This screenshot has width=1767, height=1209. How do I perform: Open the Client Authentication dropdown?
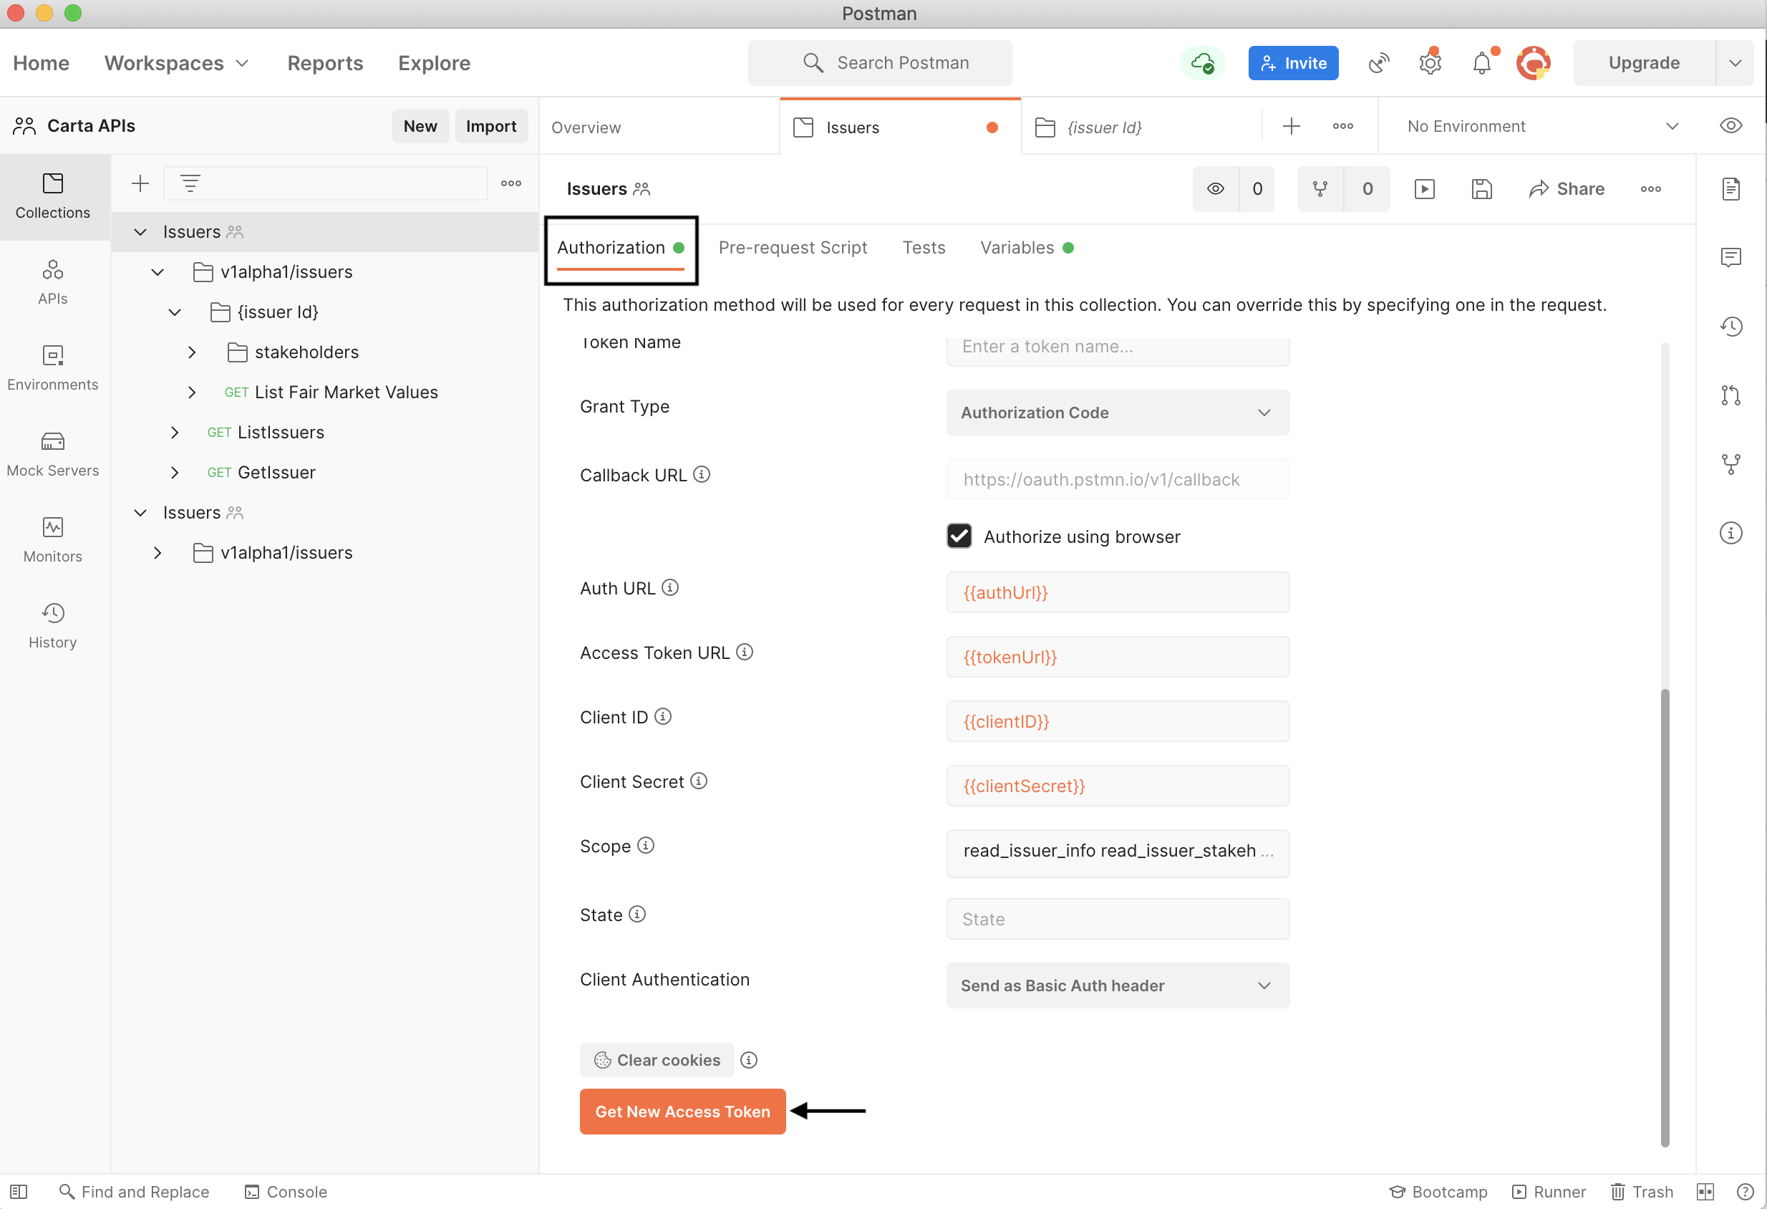tap(1117, 986)
